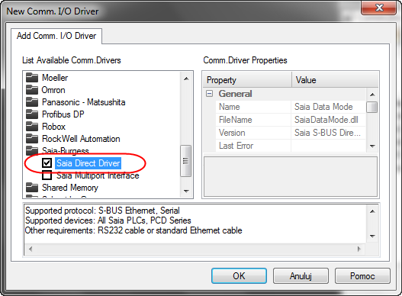This screenshot has width=402, height=296.
Task: Select the Add Comm. I/O Driver tab
Action: click(56, 36)
